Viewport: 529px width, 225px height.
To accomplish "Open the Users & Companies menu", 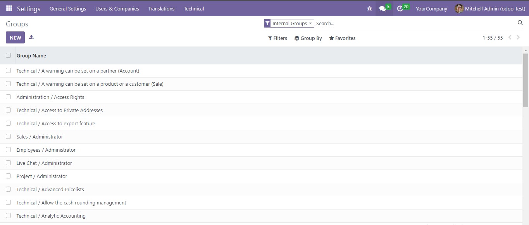I will tap(117, 9).
